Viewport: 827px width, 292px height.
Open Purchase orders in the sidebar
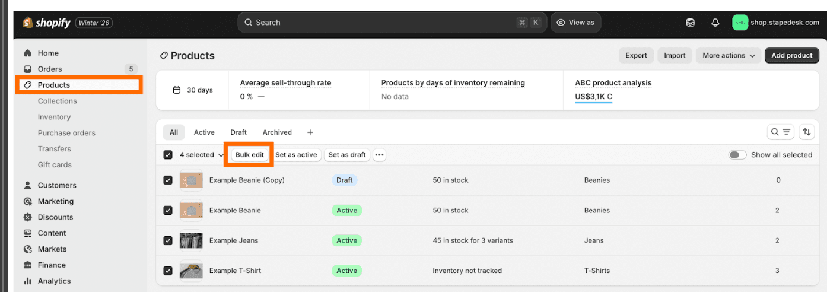click(66, 133)
